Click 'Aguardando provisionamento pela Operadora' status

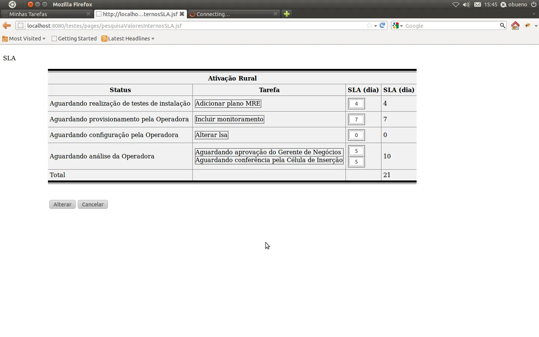119,119
